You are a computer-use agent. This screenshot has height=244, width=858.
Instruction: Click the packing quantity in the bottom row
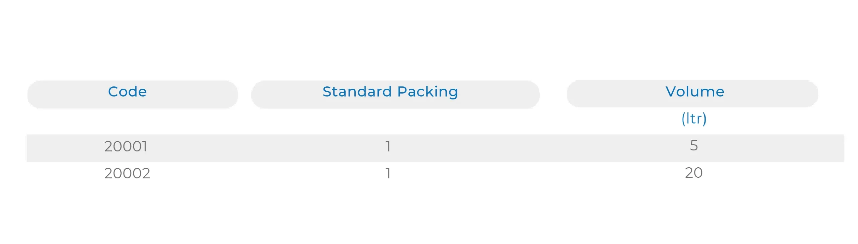click(388, 173)
